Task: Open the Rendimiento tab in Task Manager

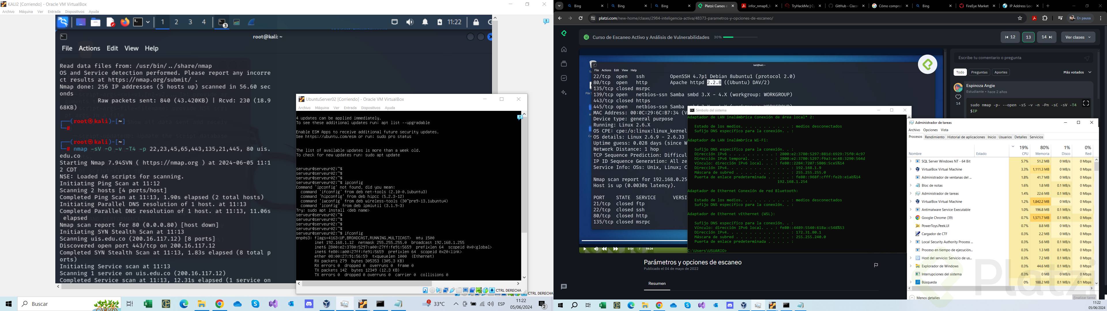Action: pos(934,137)
